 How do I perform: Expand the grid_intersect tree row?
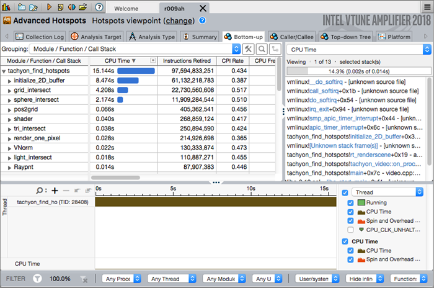click(9, 90)
